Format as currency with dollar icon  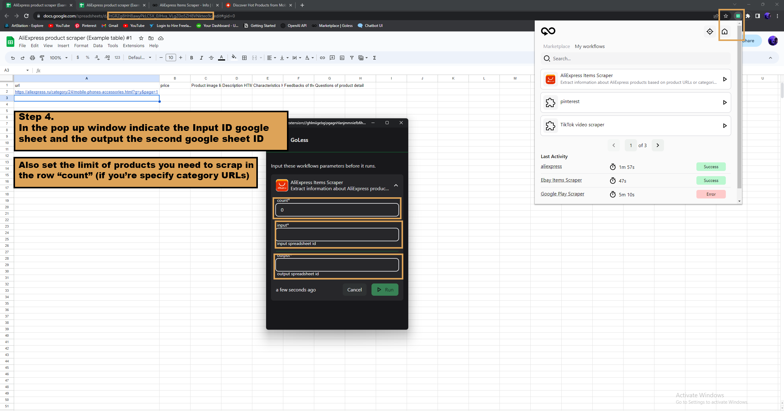click(x=78, y=57)
